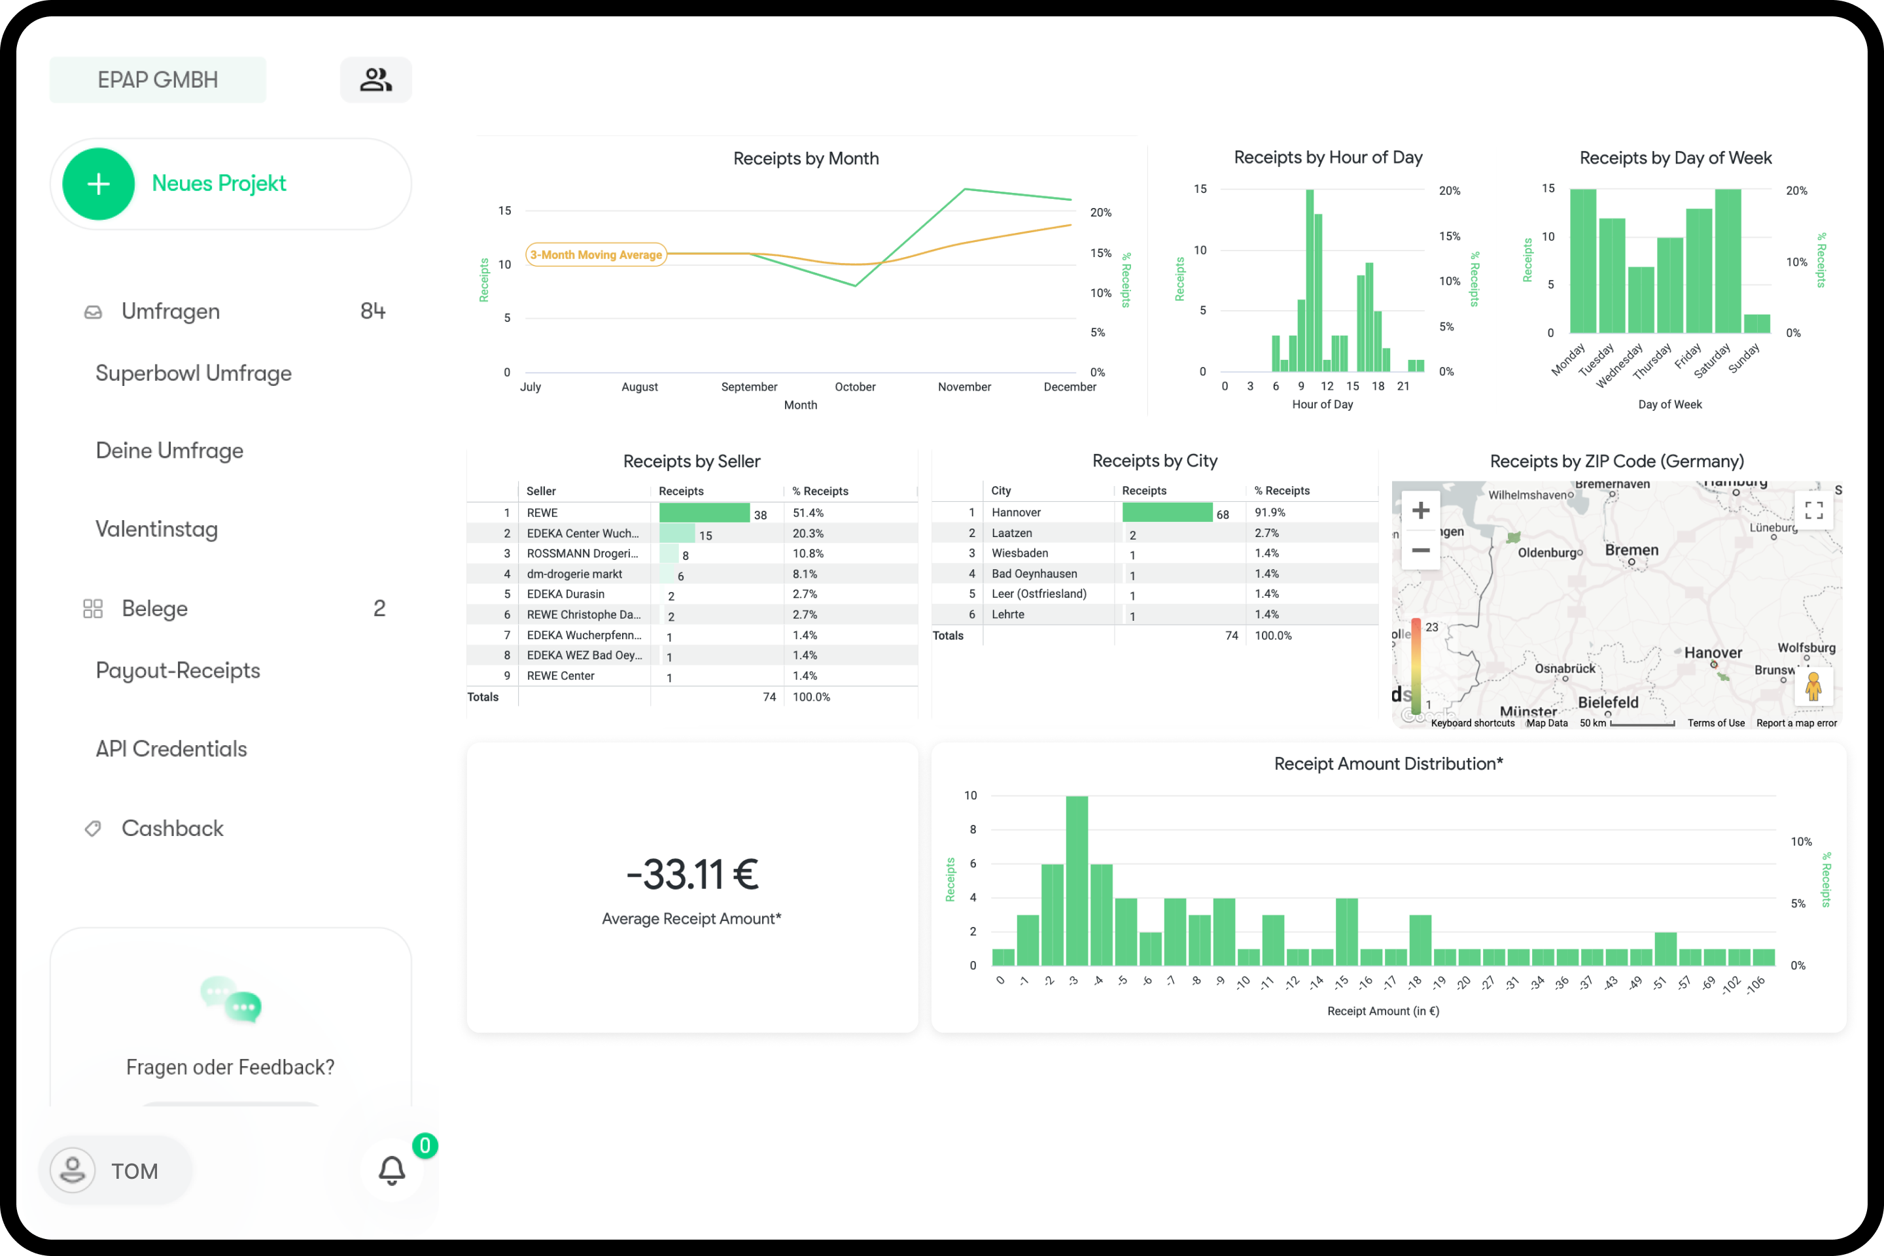Open the notification bell

tap(392, 1170)
